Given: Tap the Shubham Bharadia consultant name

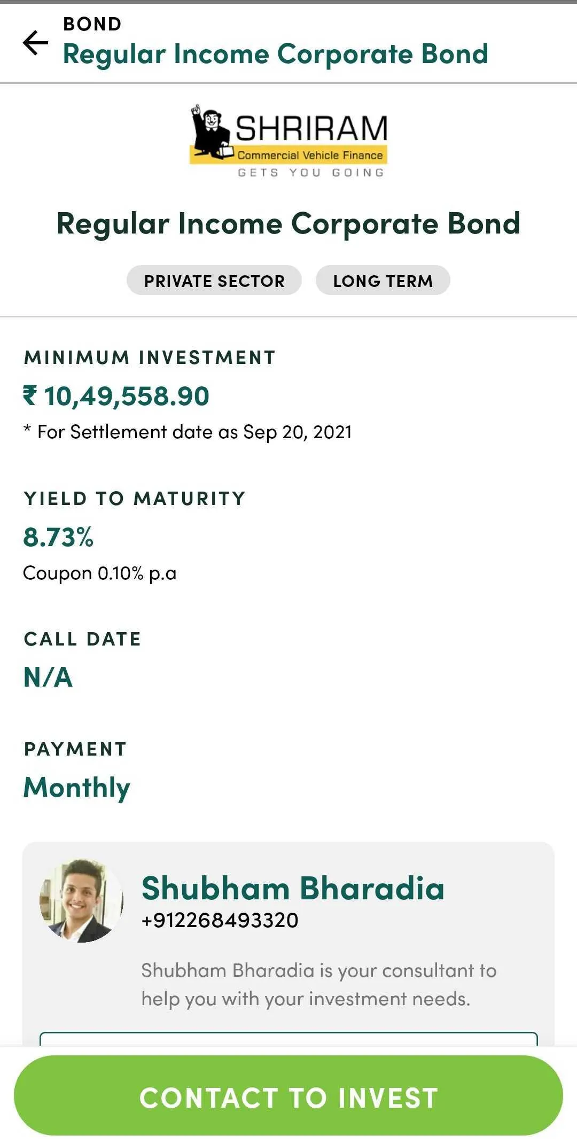Looking at the screenshot, I should tap(293, 888).
